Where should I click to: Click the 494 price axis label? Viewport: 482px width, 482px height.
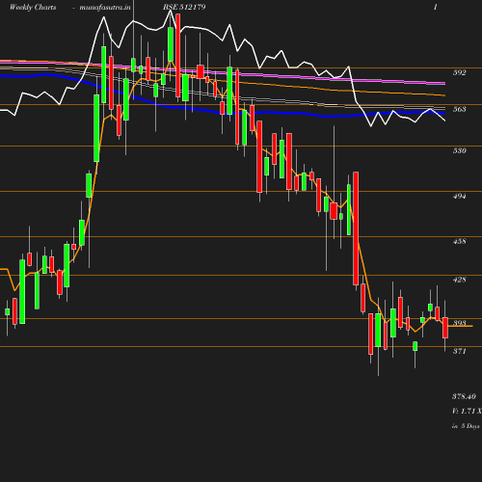coord(460,196)
